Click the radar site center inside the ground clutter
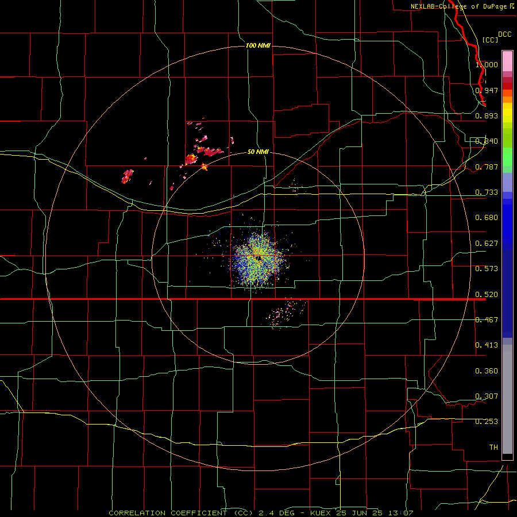Viewport: 517px width, 517px height. (259, 257)
